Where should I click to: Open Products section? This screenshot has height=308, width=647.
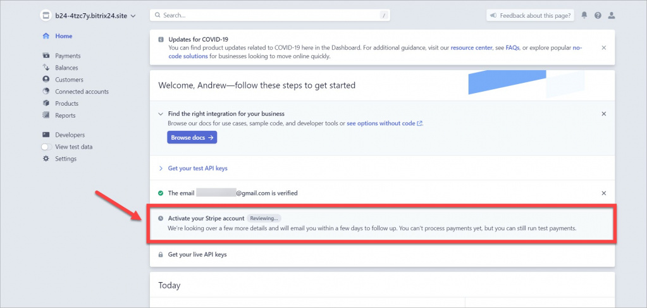pos(66,104)
